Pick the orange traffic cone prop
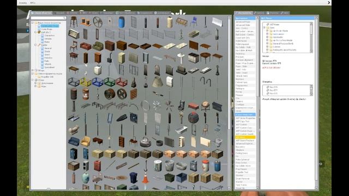Screen dimensions: 349x196 (x=146, y=178)
